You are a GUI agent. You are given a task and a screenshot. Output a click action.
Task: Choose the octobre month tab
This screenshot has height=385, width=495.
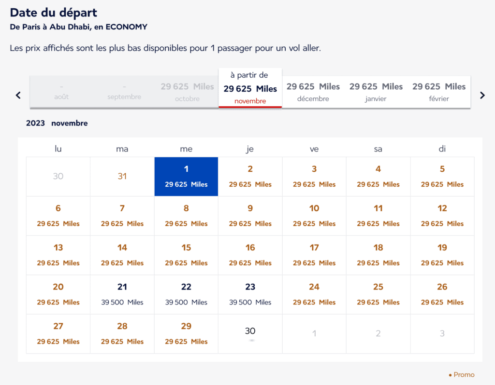187,92
